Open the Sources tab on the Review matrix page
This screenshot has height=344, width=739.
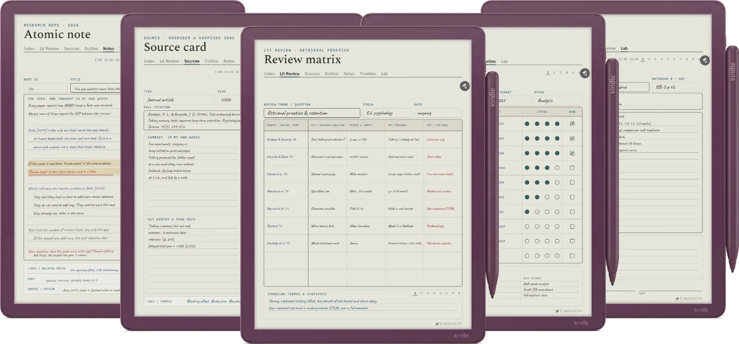[x=312, y=74]
